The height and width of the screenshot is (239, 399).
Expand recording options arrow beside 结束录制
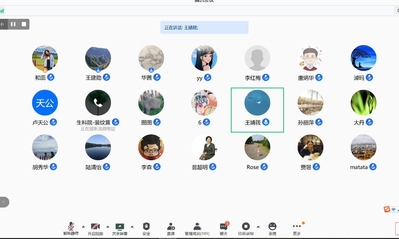258,226
